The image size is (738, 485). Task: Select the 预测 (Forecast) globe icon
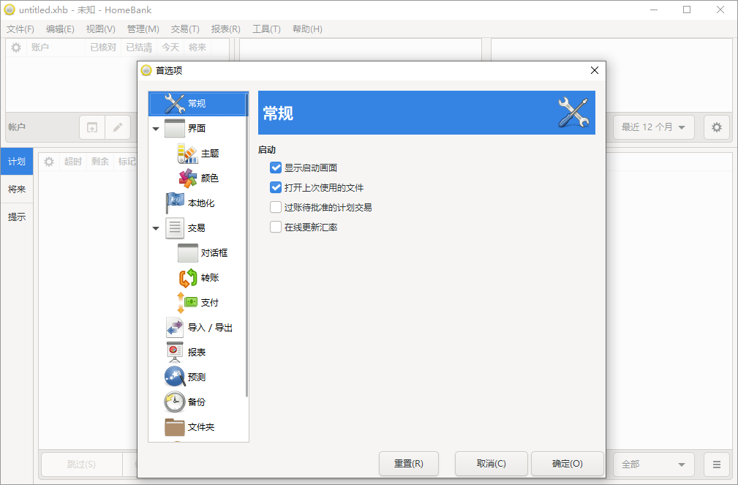coord(173,377)
